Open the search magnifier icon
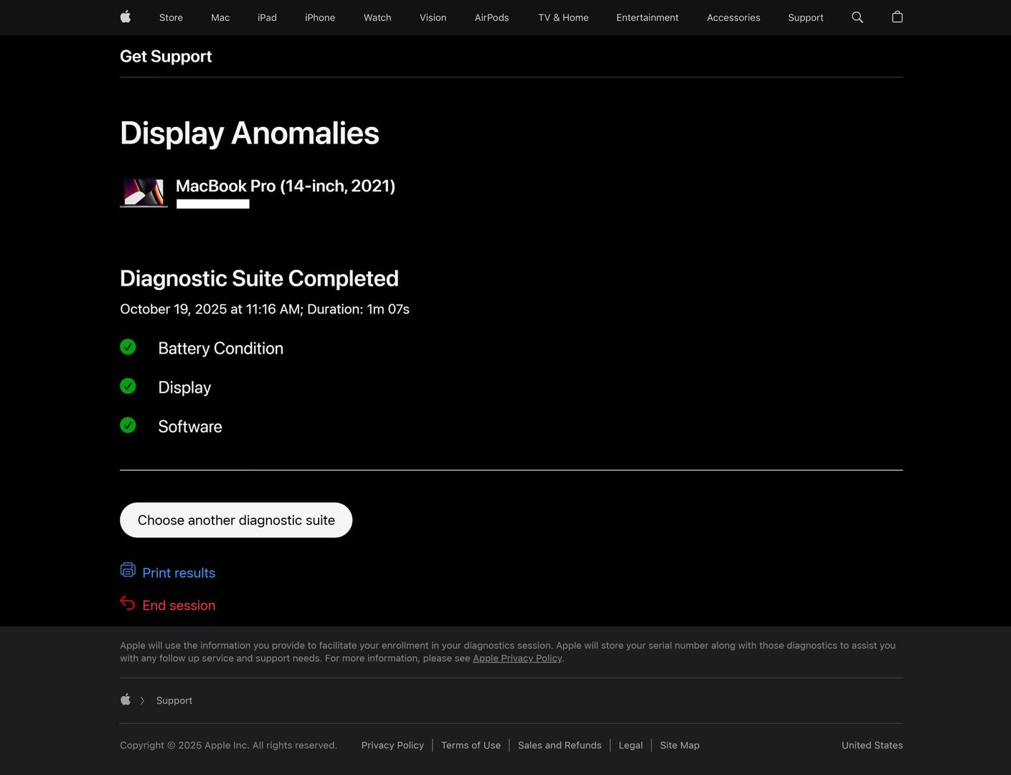The image size is (1011, 775). pyautogui.click(x=857, y=17)
